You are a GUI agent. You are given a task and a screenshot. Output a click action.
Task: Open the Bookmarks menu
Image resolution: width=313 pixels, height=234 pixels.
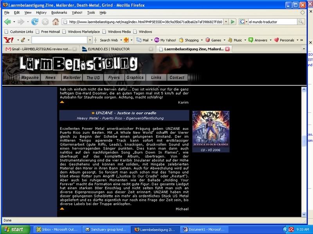59,12
